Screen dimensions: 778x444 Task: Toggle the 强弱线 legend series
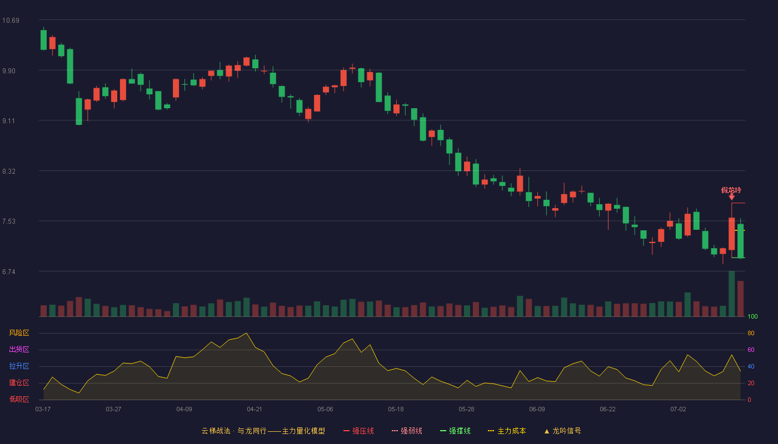coord(407,431)
